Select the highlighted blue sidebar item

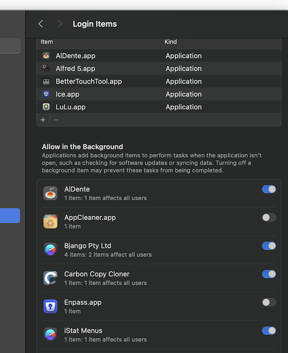pos(10,216)
